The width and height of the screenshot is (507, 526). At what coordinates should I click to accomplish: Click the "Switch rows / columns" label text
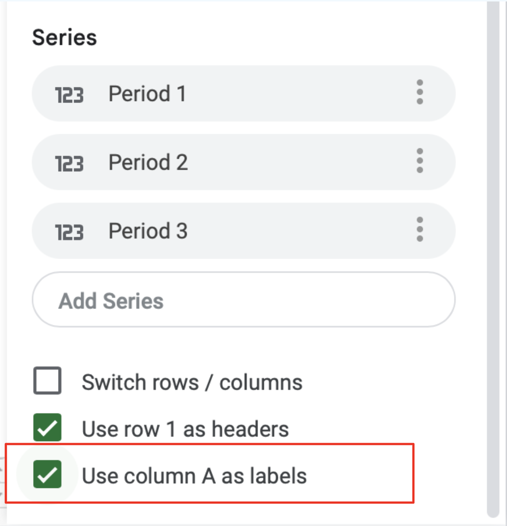192,382
